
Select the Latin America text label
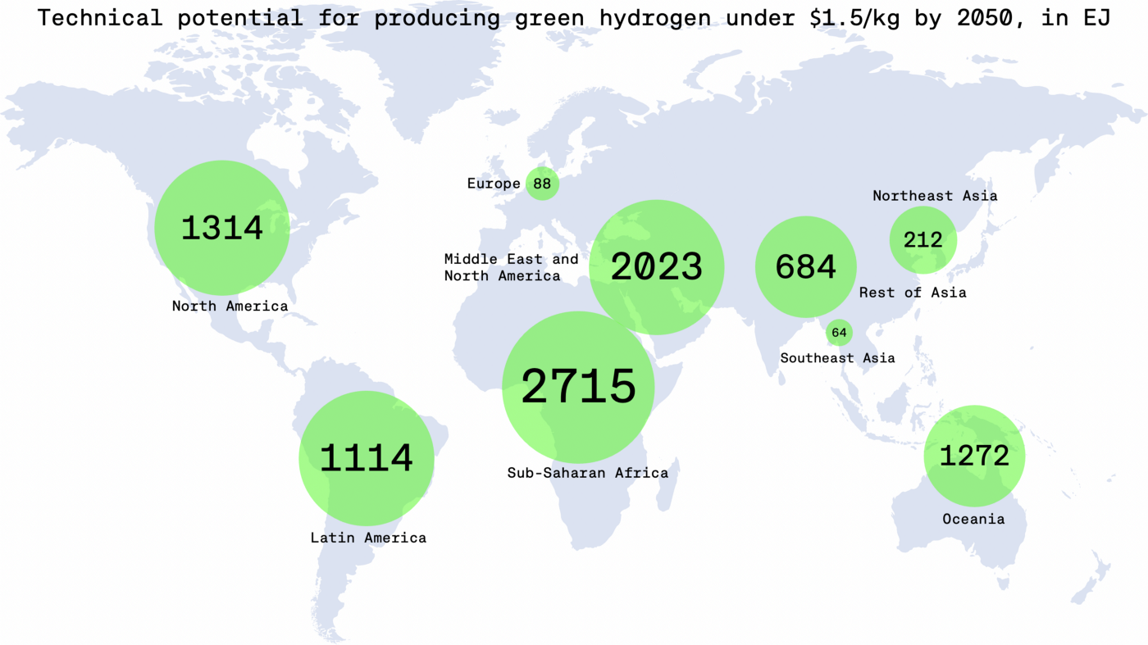[368, 537]
